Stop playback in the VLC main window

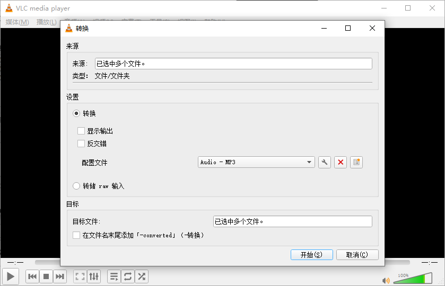pos(46,276)
